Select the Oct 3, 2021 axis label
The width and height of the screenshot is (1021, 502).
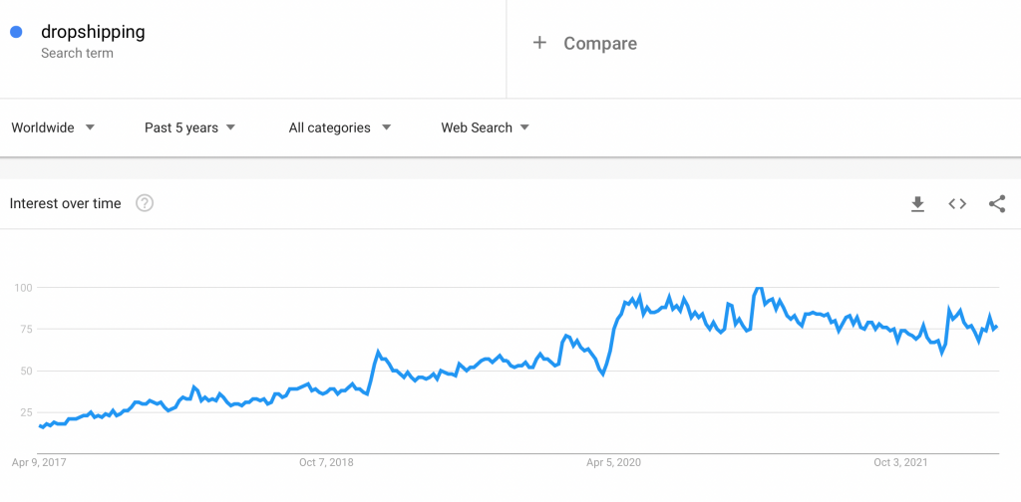(900, 463)
